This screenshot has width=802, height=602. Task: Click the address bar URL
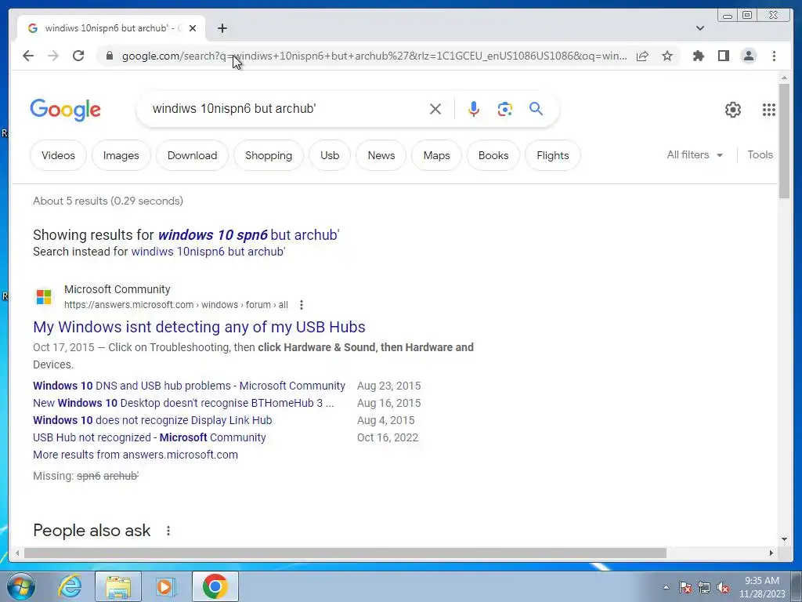coord(374,56)
